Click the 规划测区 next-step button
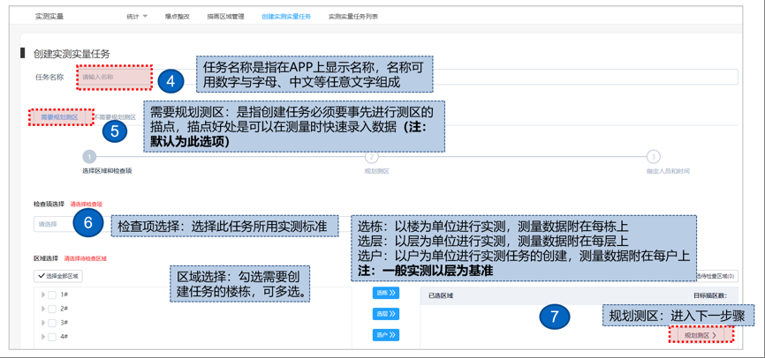 [x=701, y=335]
